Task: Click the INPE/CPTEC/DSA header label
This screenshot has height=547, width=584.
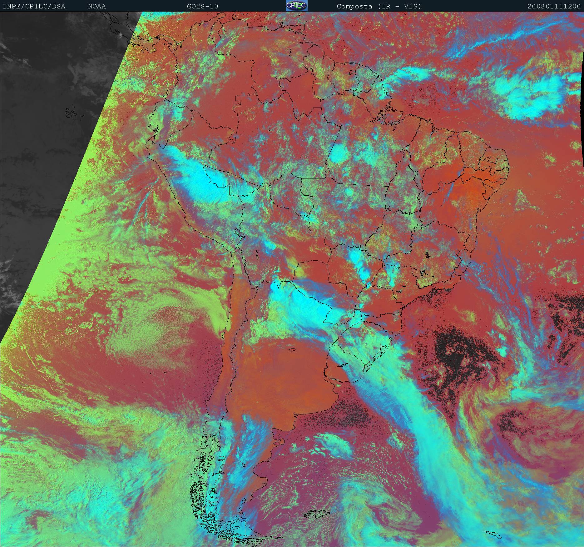Action: (x=34, y=6)
